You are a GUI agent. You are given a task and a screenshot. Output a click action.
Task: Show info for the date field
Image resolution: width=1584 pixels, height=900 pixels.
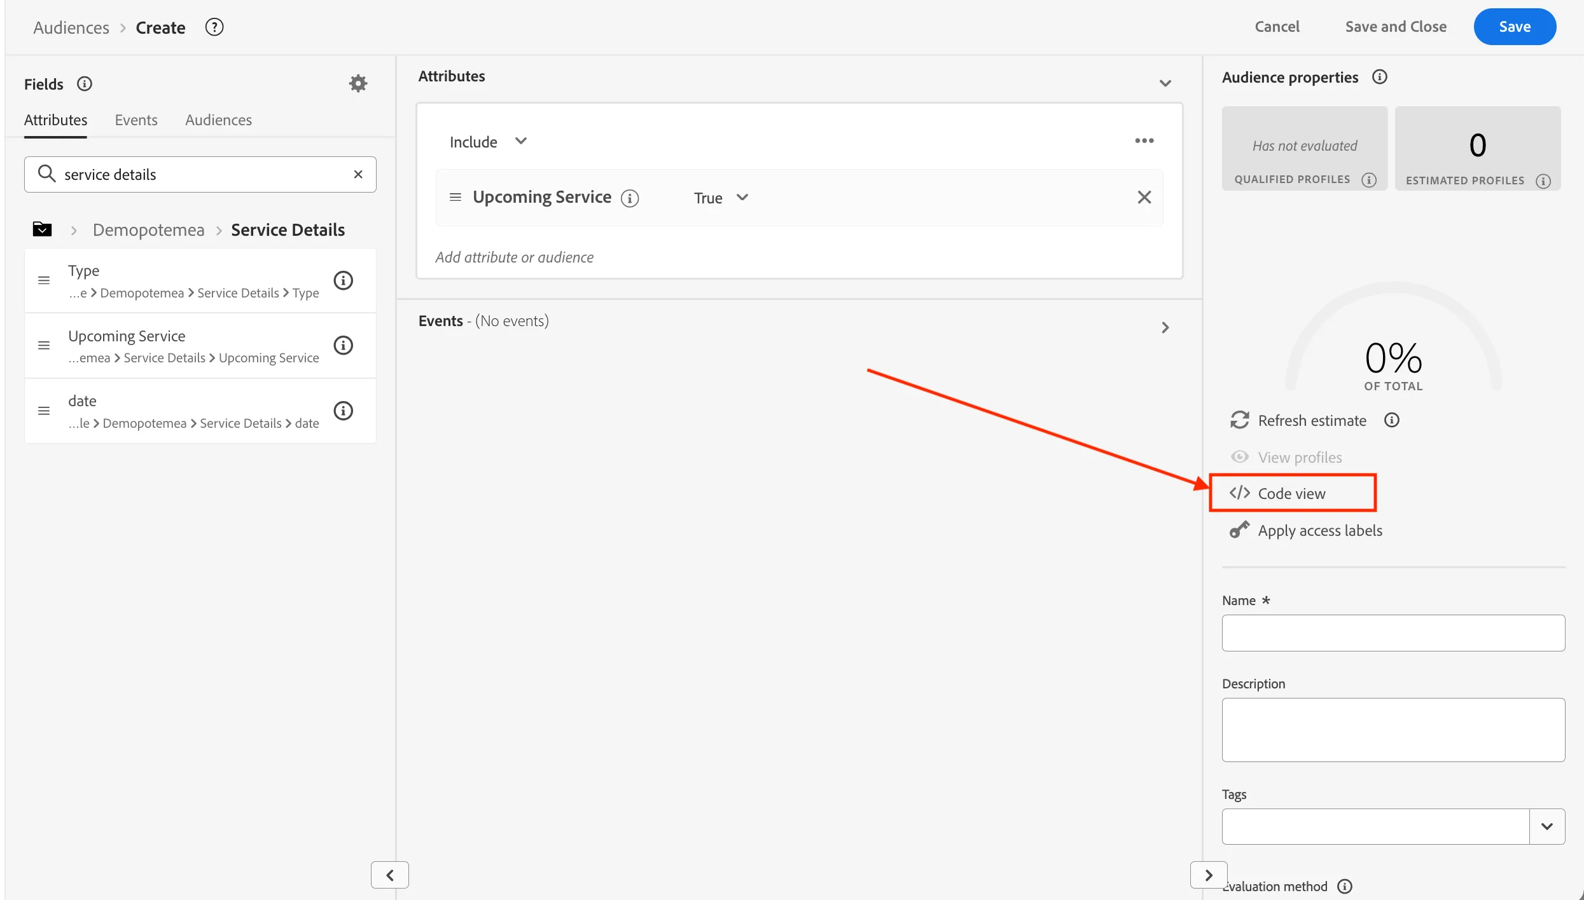point(344,411)
